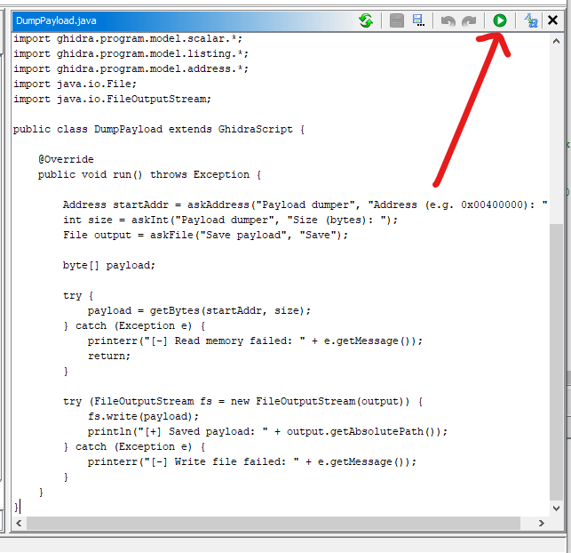This screenshot has width=571, height=553.
Task: Place cursor on the @Override annotation line
Action: [x=66, y=159]
